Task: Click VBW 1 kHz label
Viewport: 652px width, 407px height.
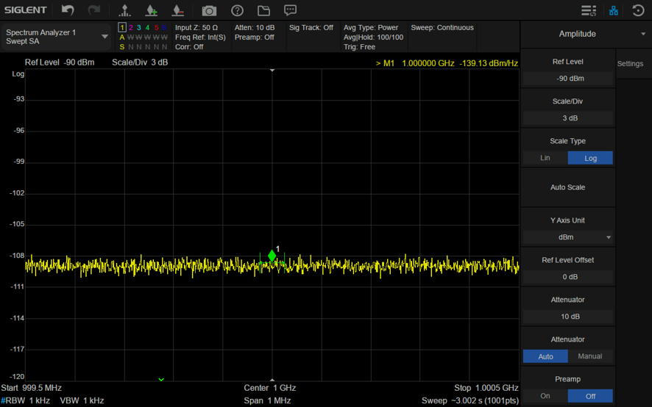Action: tap(82, 401)
